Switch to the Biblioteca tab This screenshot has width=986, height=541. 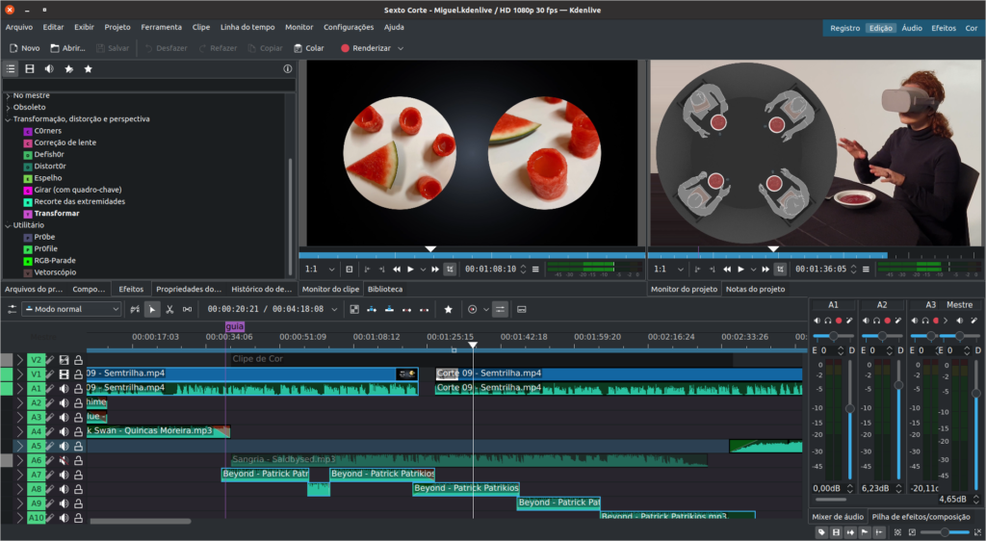click(385, 289)
